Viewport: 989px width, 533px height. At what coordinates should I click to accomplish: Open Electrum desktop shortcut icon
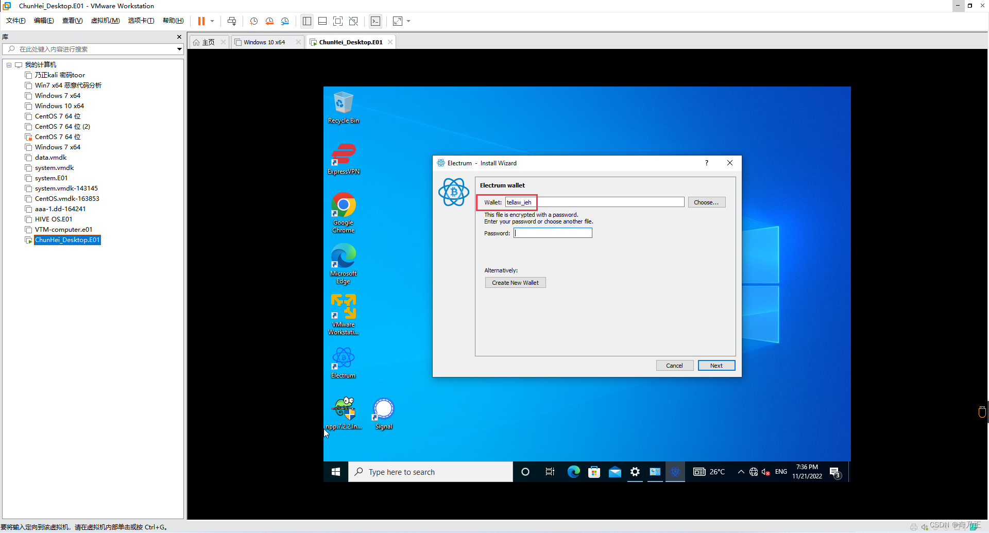(344, 363)
